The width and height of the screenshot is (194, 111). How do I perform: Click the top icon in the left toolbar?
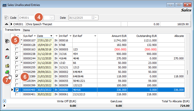7,41
